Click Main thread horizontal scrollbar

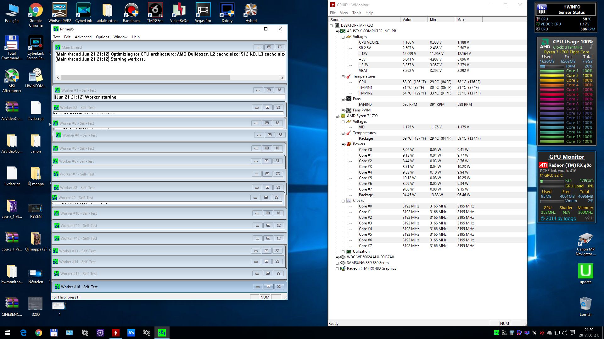(x=145, y=78)
